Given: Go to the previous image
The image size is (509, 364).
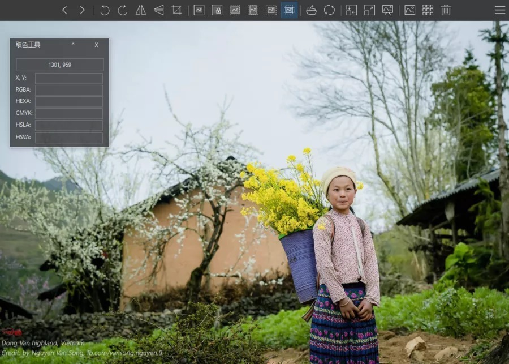Looking at the screenshot, I should 64,10.
